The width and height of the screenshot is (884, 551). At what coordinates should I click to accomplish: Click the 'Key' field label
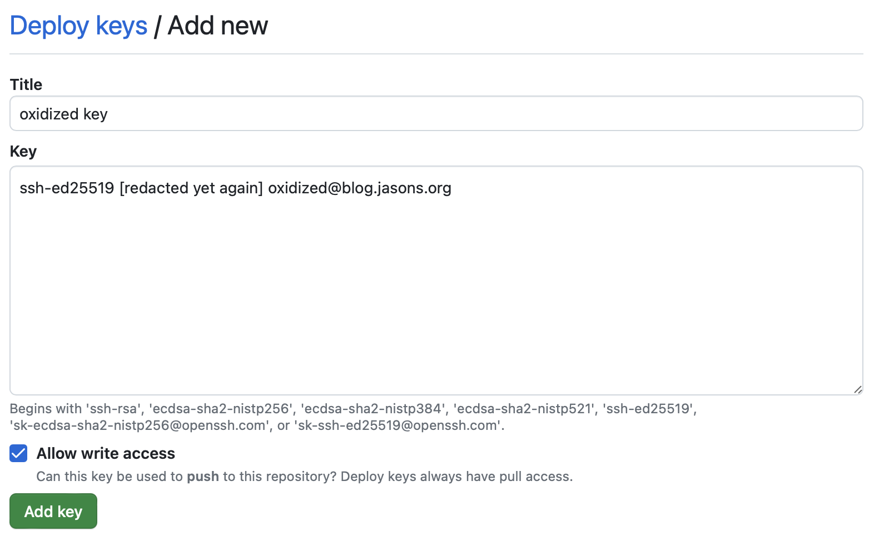pos(23,151)
